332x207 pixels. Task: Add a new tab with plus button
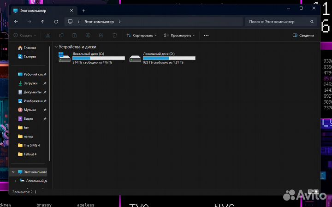pyautogui.click(x=83, y=10)
